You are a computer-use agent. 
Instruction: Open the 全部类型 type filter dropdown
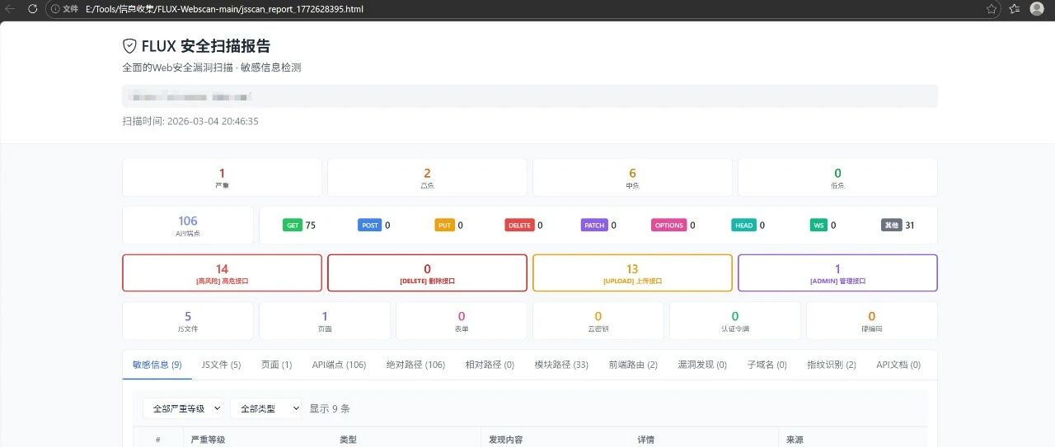pos(266,408)
